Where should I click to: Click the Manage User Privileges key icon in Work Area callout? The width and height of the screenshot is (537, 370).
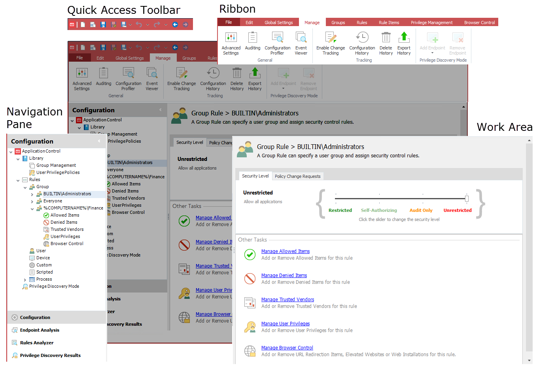click(x=250, y=327)
